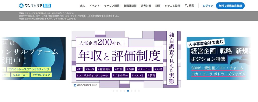Screen dimensions: 258x102
Task: Click the #メーカー tag on banner
Action: pos(144,69)
